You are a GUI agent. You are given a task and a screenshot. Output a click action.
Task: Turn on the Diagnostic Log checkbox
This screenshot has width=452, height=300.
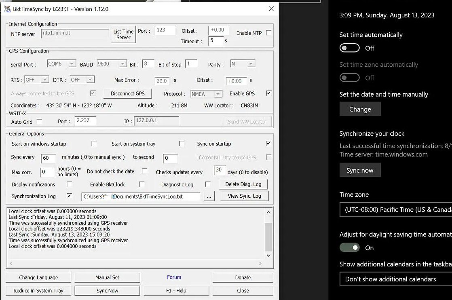208,184
